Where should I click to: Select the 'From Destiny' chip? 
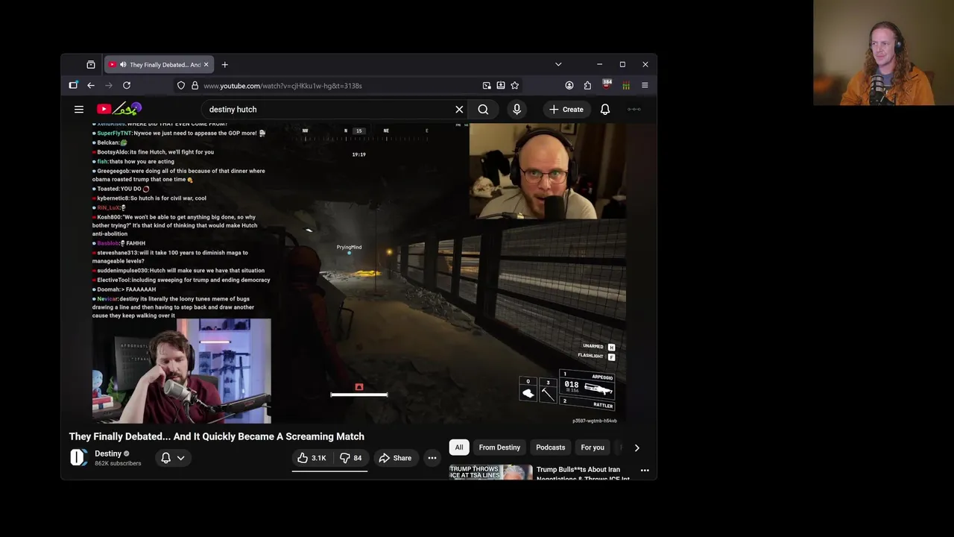[x=499, y=447]
